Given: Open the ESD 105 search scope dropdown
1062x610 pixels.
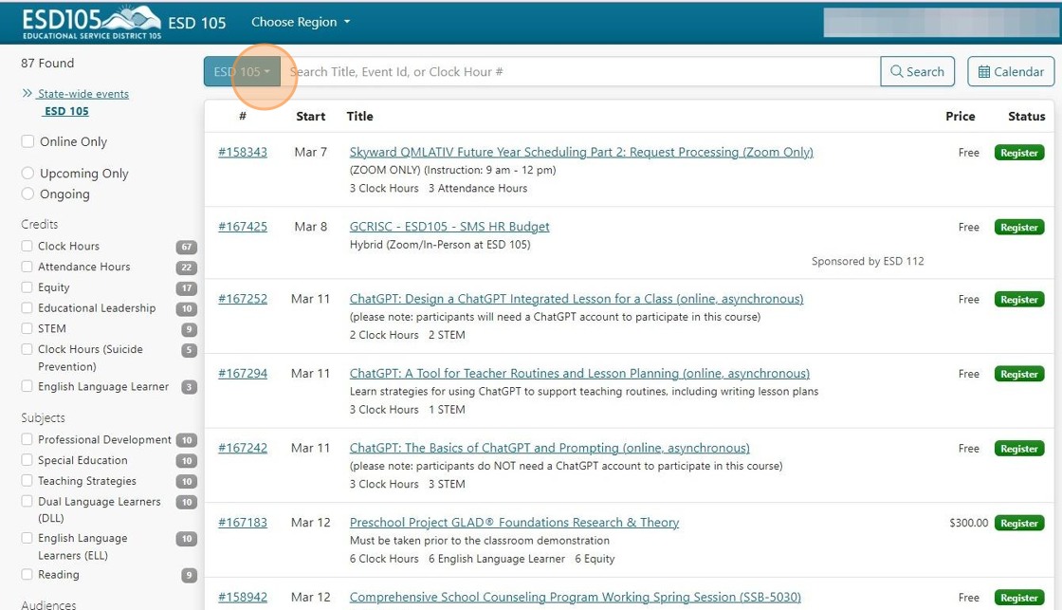Looking at the screenshot, I should pyautogui.click(x=242, y=72).
